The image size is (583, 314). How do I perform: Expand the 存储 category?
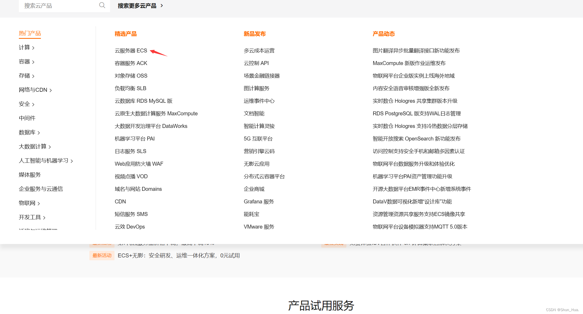coord(26,76)
